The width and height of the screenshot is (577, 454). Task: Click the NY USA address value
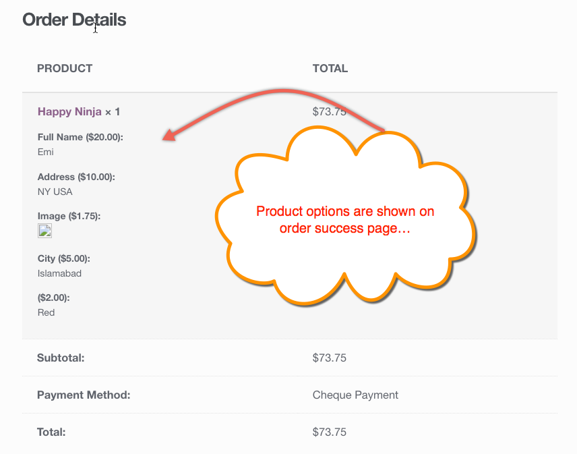[55, 192]
